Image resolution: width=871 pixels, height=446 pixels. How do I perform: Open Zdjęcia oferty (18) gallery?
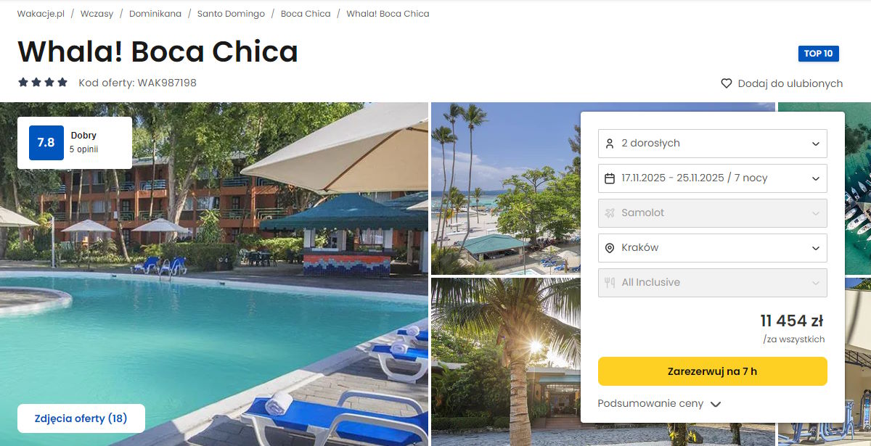pyautogui.click(x=81, y=418)
